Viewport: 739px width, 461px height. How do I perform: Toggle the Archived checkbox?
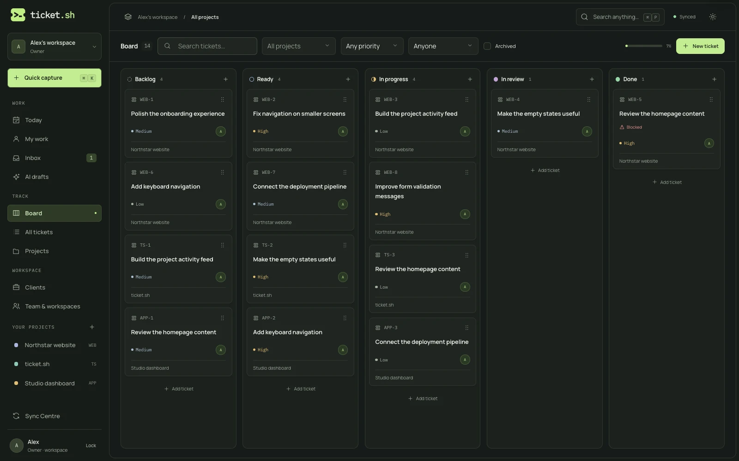(487, 46)
